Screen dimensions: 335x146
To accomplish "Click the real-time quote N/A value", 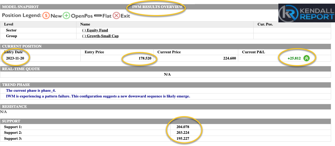I will 167,74.
